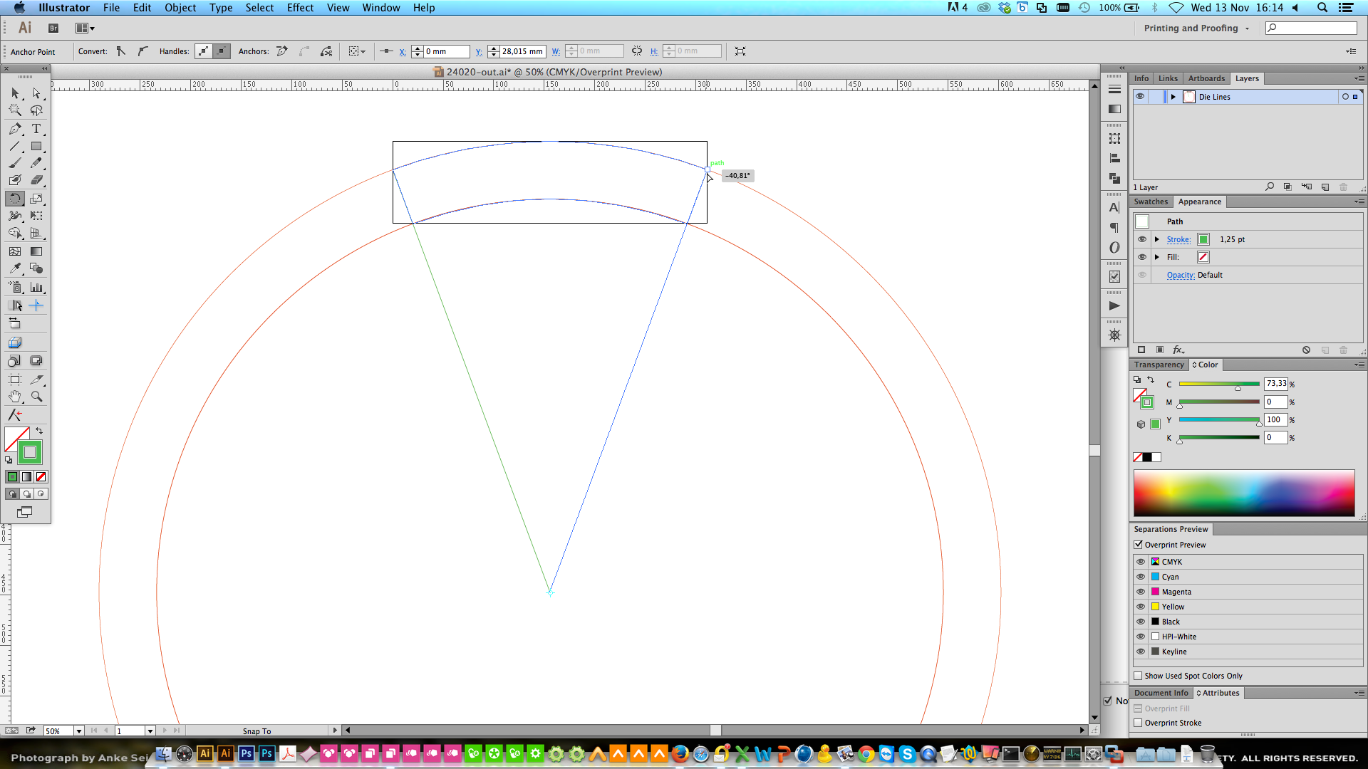
Task: Uncheck Overprint Preview in Separations Preview
Action: point(1139,545)
